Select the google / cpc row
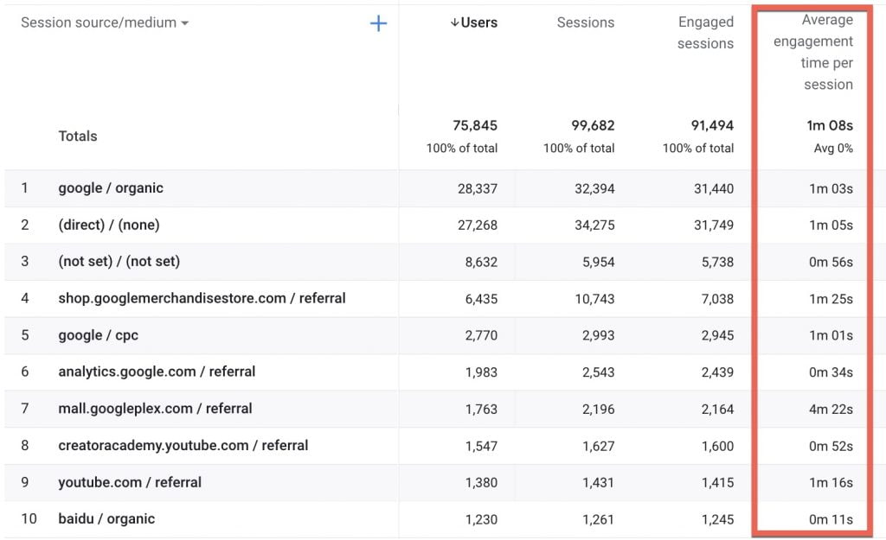This screenshot has height=540, width=886. click(x=98, y=335)
